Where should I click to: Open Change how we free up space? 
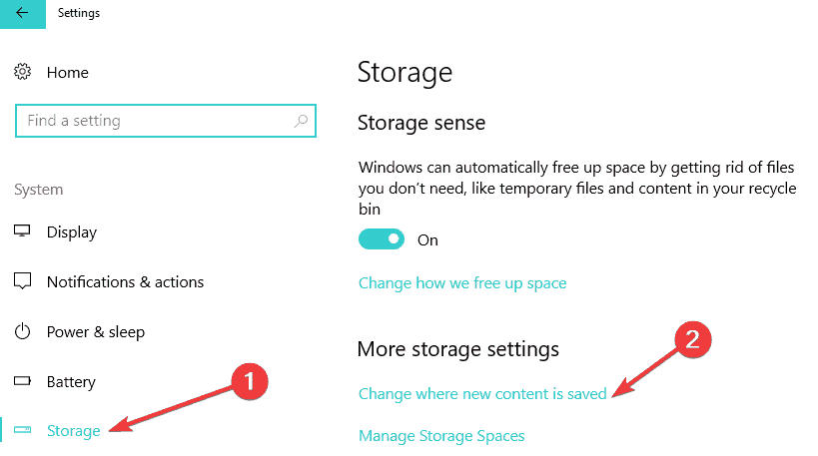(462, 283)
